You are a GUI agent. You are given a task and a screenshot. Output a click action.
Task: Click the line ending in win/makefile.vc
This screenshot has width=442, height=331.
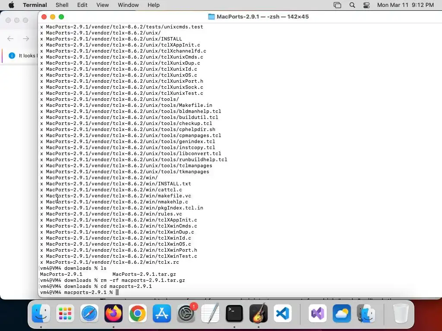coord(116,196)
